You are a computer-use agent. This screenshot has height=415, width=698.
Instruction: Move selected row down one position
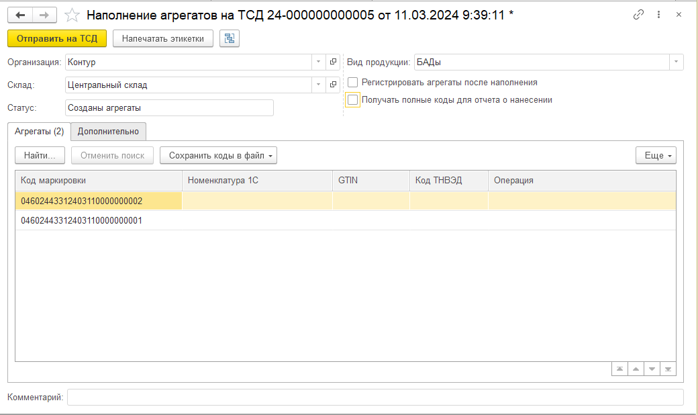pyautogui.click(x=652, y=369)
